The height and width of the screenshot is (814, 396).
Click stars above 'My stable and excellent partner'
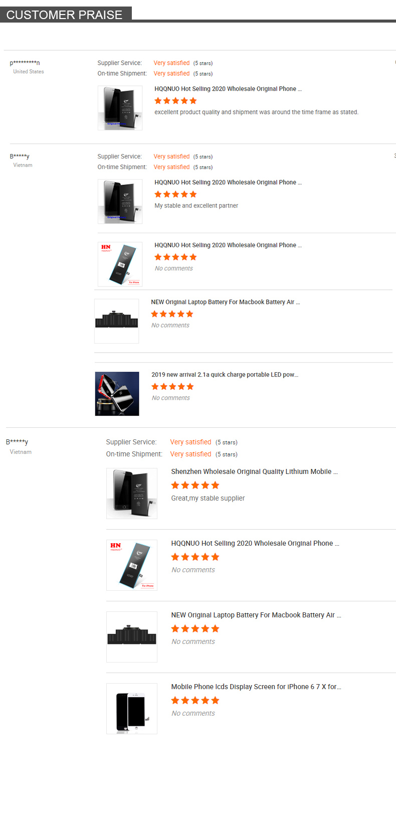coord(175,194)
